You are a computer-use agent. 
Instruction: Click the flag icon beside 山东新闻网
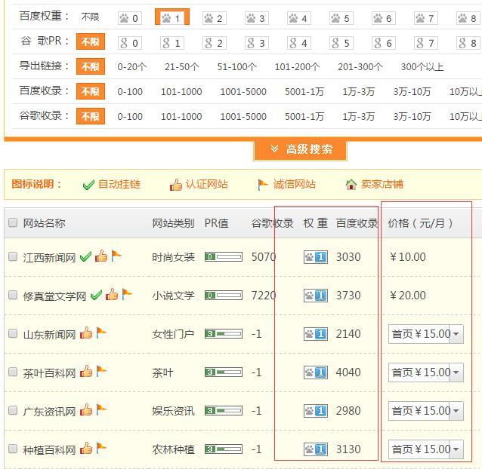coord(101,333)
